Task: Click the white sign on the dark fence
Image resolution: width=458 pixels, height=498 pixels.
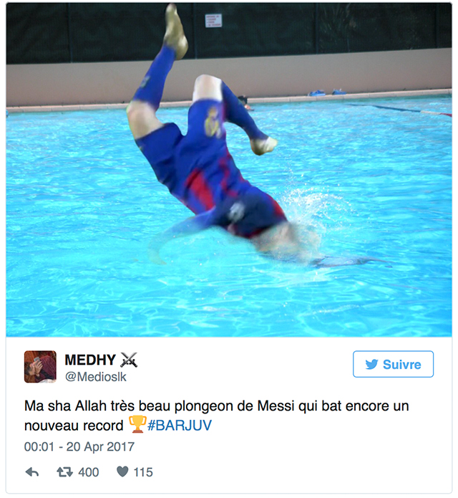Action: point(213,21)
